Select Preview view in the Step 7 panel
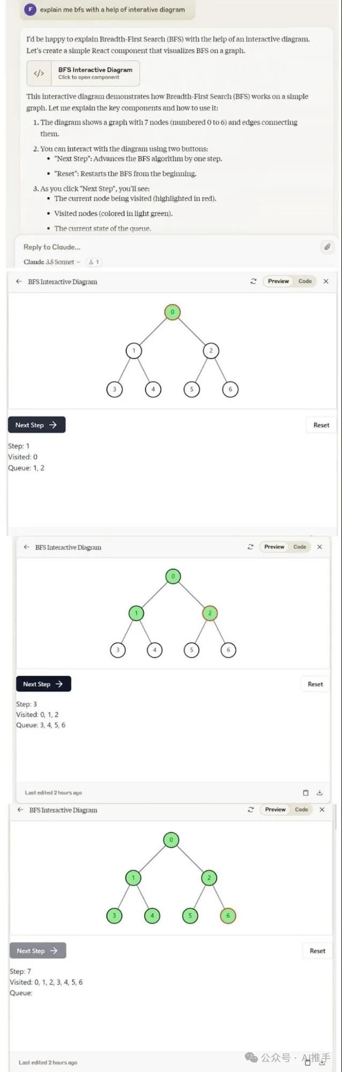342x1072 pixels. [275, 810]
